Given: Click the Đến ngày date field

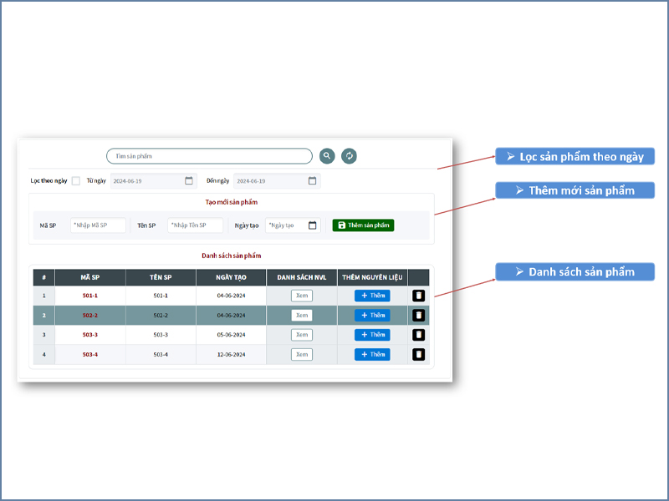Looking at the screenshot, I should pyautogui.click(x=277, y=180).
